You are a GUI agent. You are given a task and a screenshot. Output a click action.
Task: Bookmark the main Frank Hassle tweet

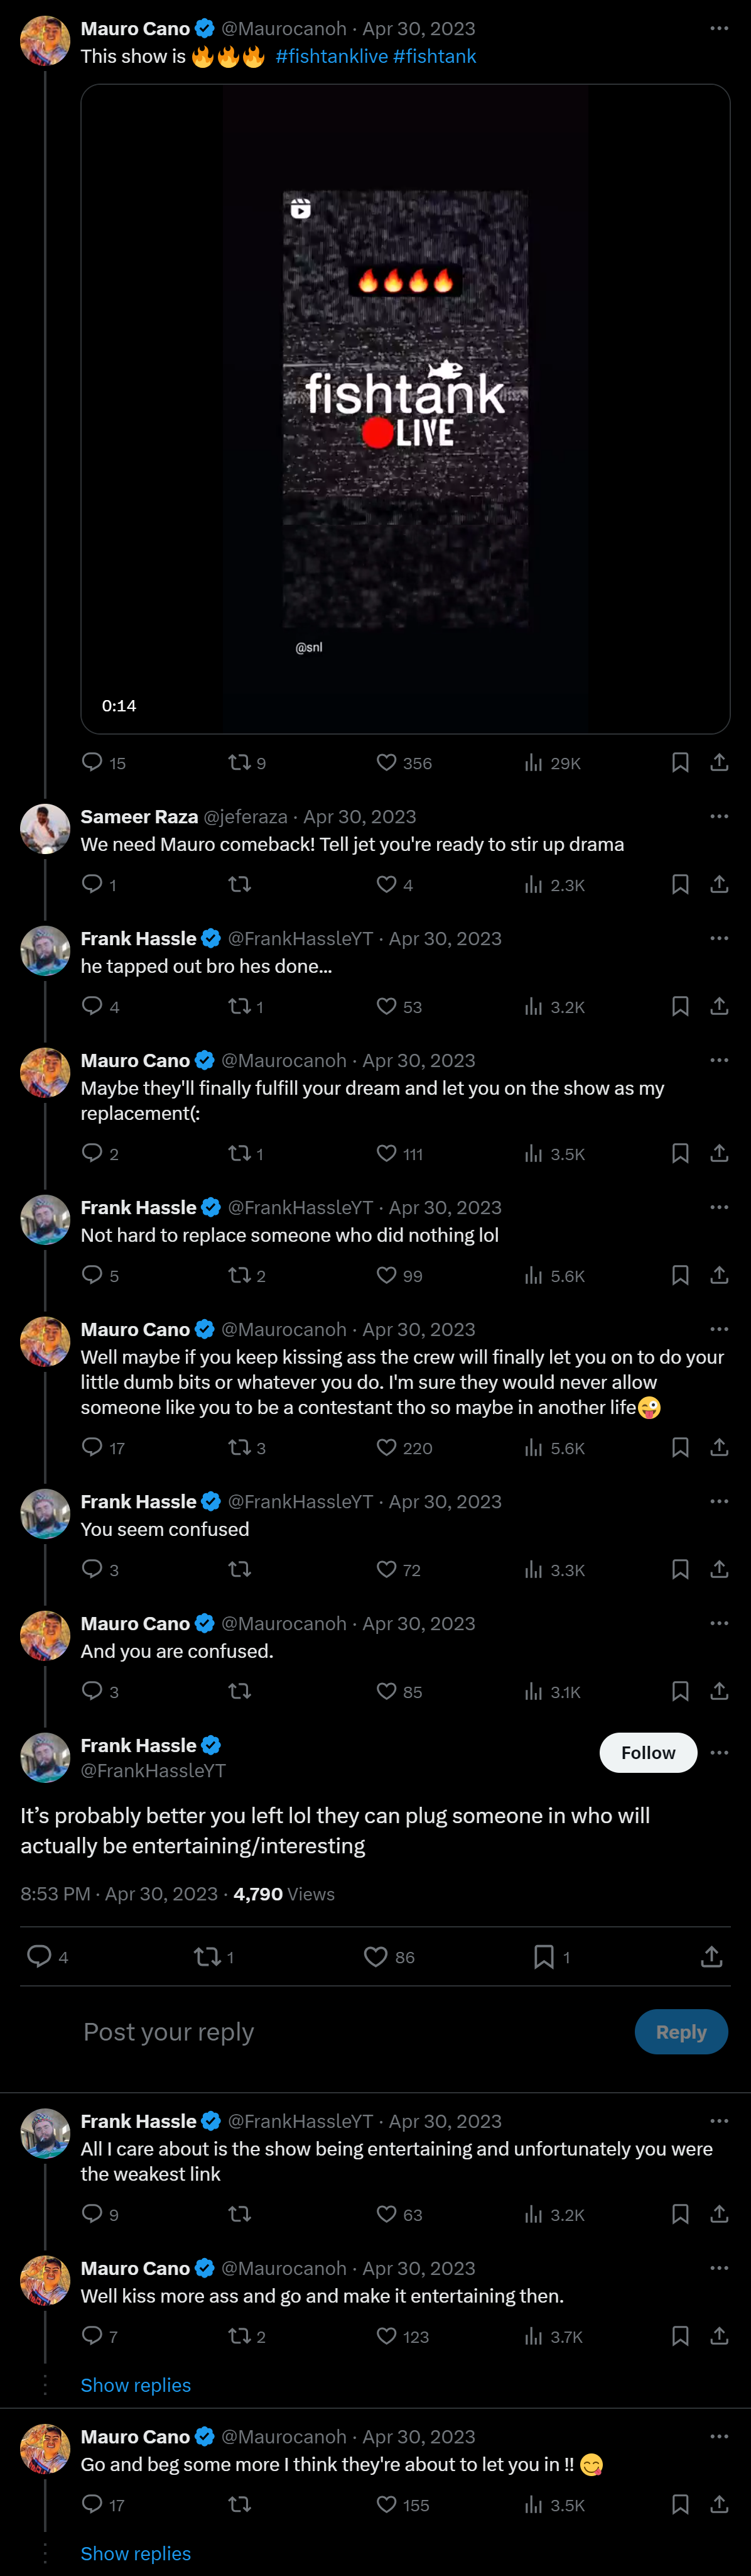tap(551, 1956)
